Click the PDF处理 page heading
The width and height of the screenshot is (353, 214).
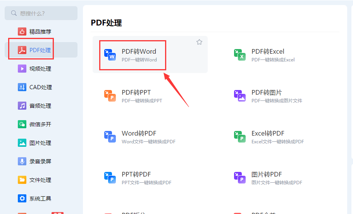pos(106,23)
